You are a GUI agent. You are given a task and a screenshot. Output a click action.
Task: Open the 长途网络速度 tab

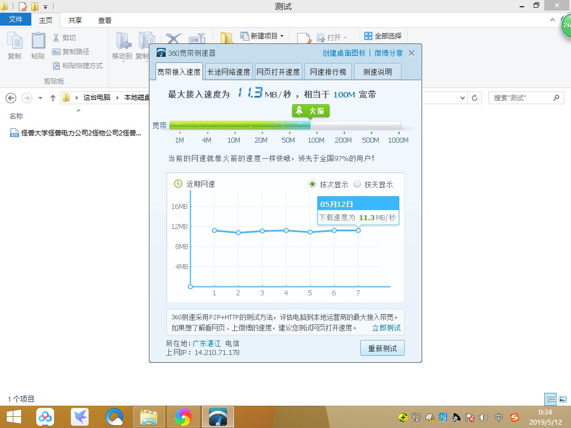pos(229,72)
